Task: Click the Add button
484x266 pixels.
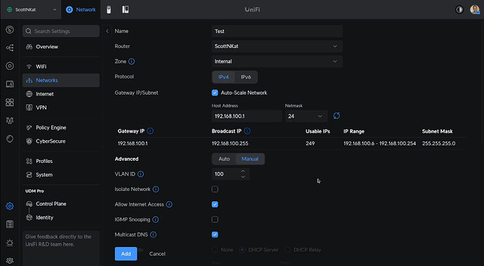Action: click(x=126, y=253)
